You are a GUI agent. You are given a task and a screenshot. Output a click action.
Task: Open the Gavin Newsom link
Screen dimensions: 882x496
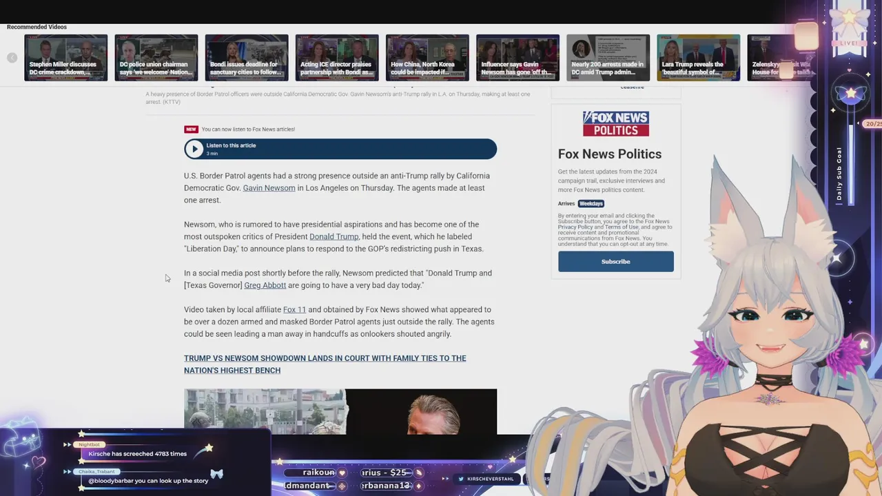(269, 188)
